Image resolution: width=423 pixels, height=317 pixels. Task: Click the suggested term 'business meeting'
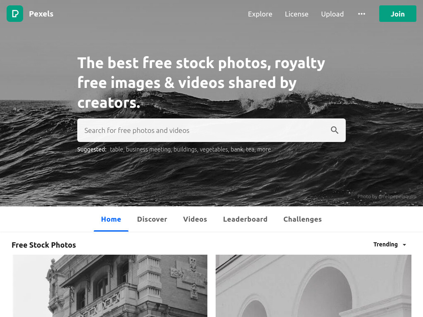click(x=148, y=149)
